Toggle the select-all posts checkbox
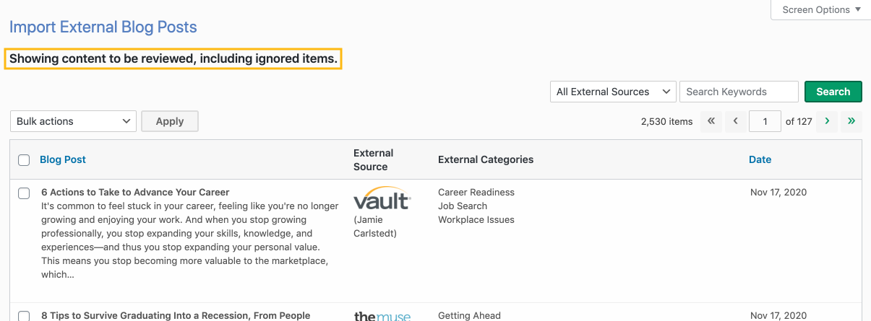This screenshot has width=871, height=321. point(24,160)
